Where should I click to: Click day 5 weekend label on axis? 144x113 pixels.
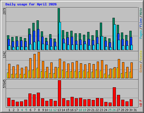[26, 110]
